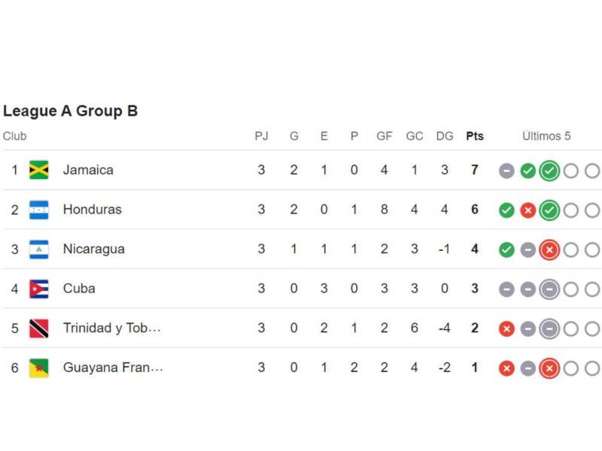Click an empty upcoming match circle for Jamaica
Viewport: 602px width, 451px height.
pyautogui.click(x=570, y=170)
